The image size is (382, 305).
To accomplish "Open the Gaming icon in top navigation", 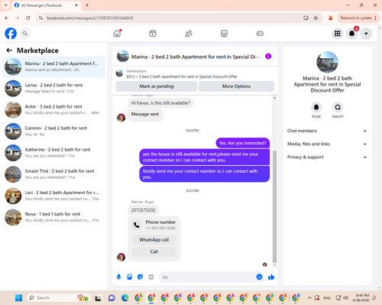I will tap(260, 34).
